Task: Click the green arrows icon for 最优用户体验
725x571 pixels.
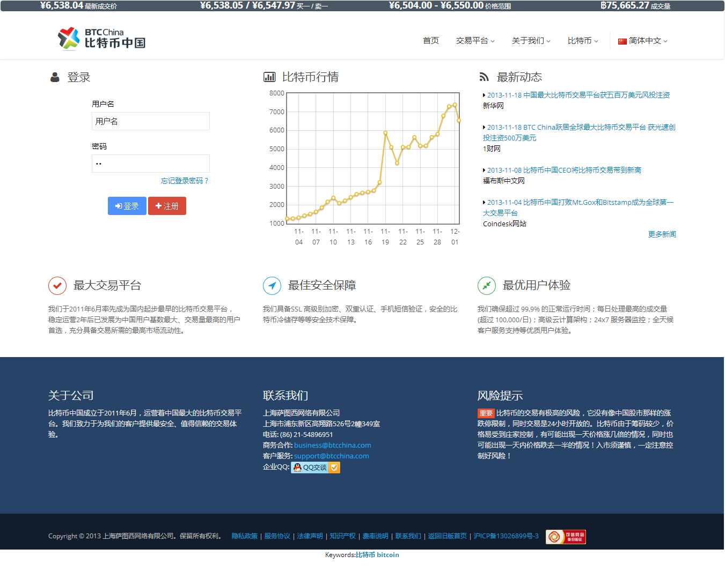Action: pos(487,286)
